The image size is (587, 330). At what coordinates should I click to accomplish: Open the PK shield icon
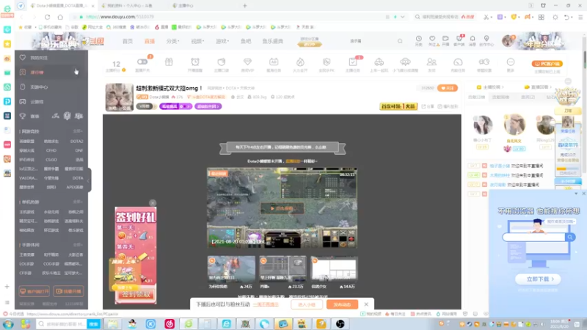[x=327, y=62]
